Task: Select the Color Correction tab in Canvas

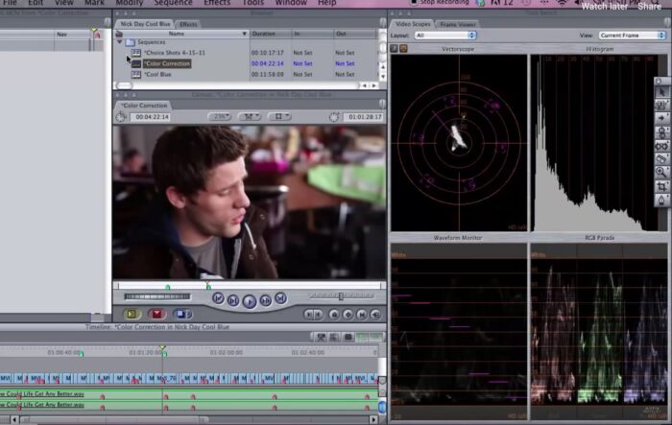Action: pos(144,106)
